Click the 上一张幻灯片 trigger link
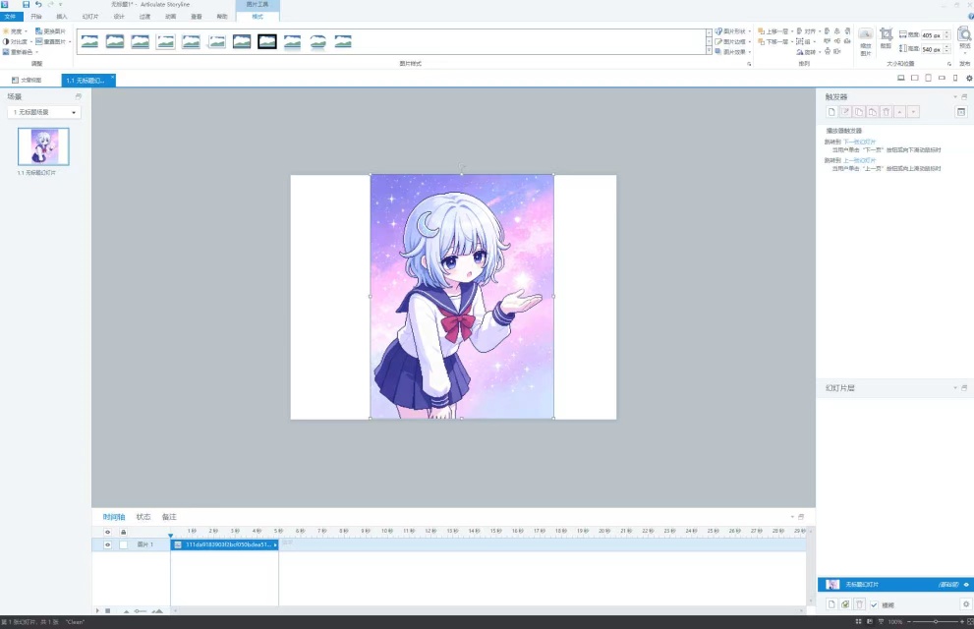Image resolution: width=974 pixels, height=629 pixels. [859, 160]
